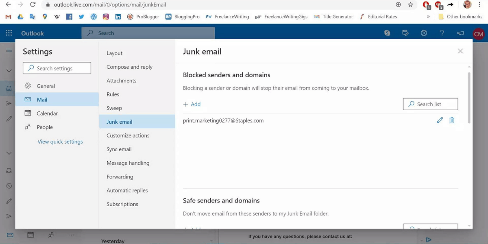This screenshot has height=244, width=488.
Task: Open the Mail icon in the bottom bar
Action: pos(9,235)
